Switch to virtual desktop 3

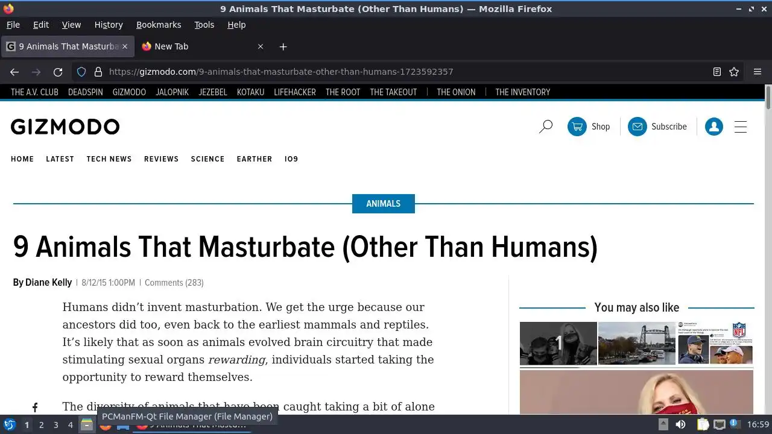(55, 425)
